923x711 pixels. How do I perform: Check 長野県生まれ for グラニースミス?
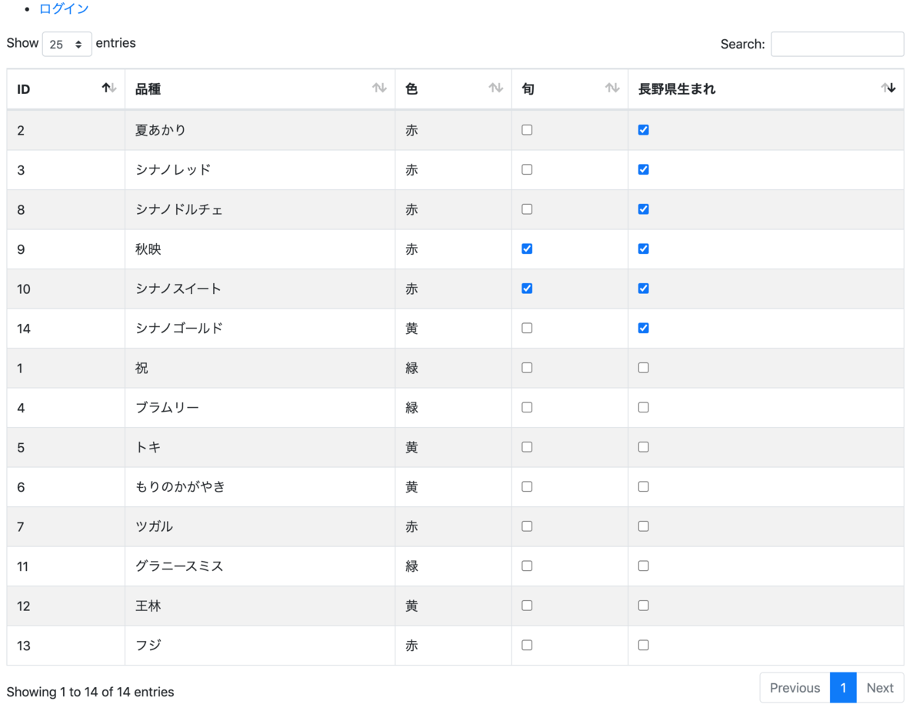pos(643,566)
